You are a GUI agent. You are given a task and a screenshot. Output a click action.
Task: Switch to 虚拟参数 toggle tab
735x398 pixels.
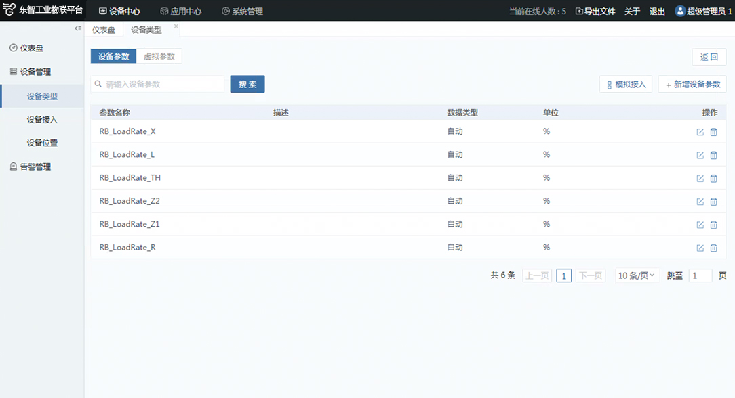tap(159, 57)
